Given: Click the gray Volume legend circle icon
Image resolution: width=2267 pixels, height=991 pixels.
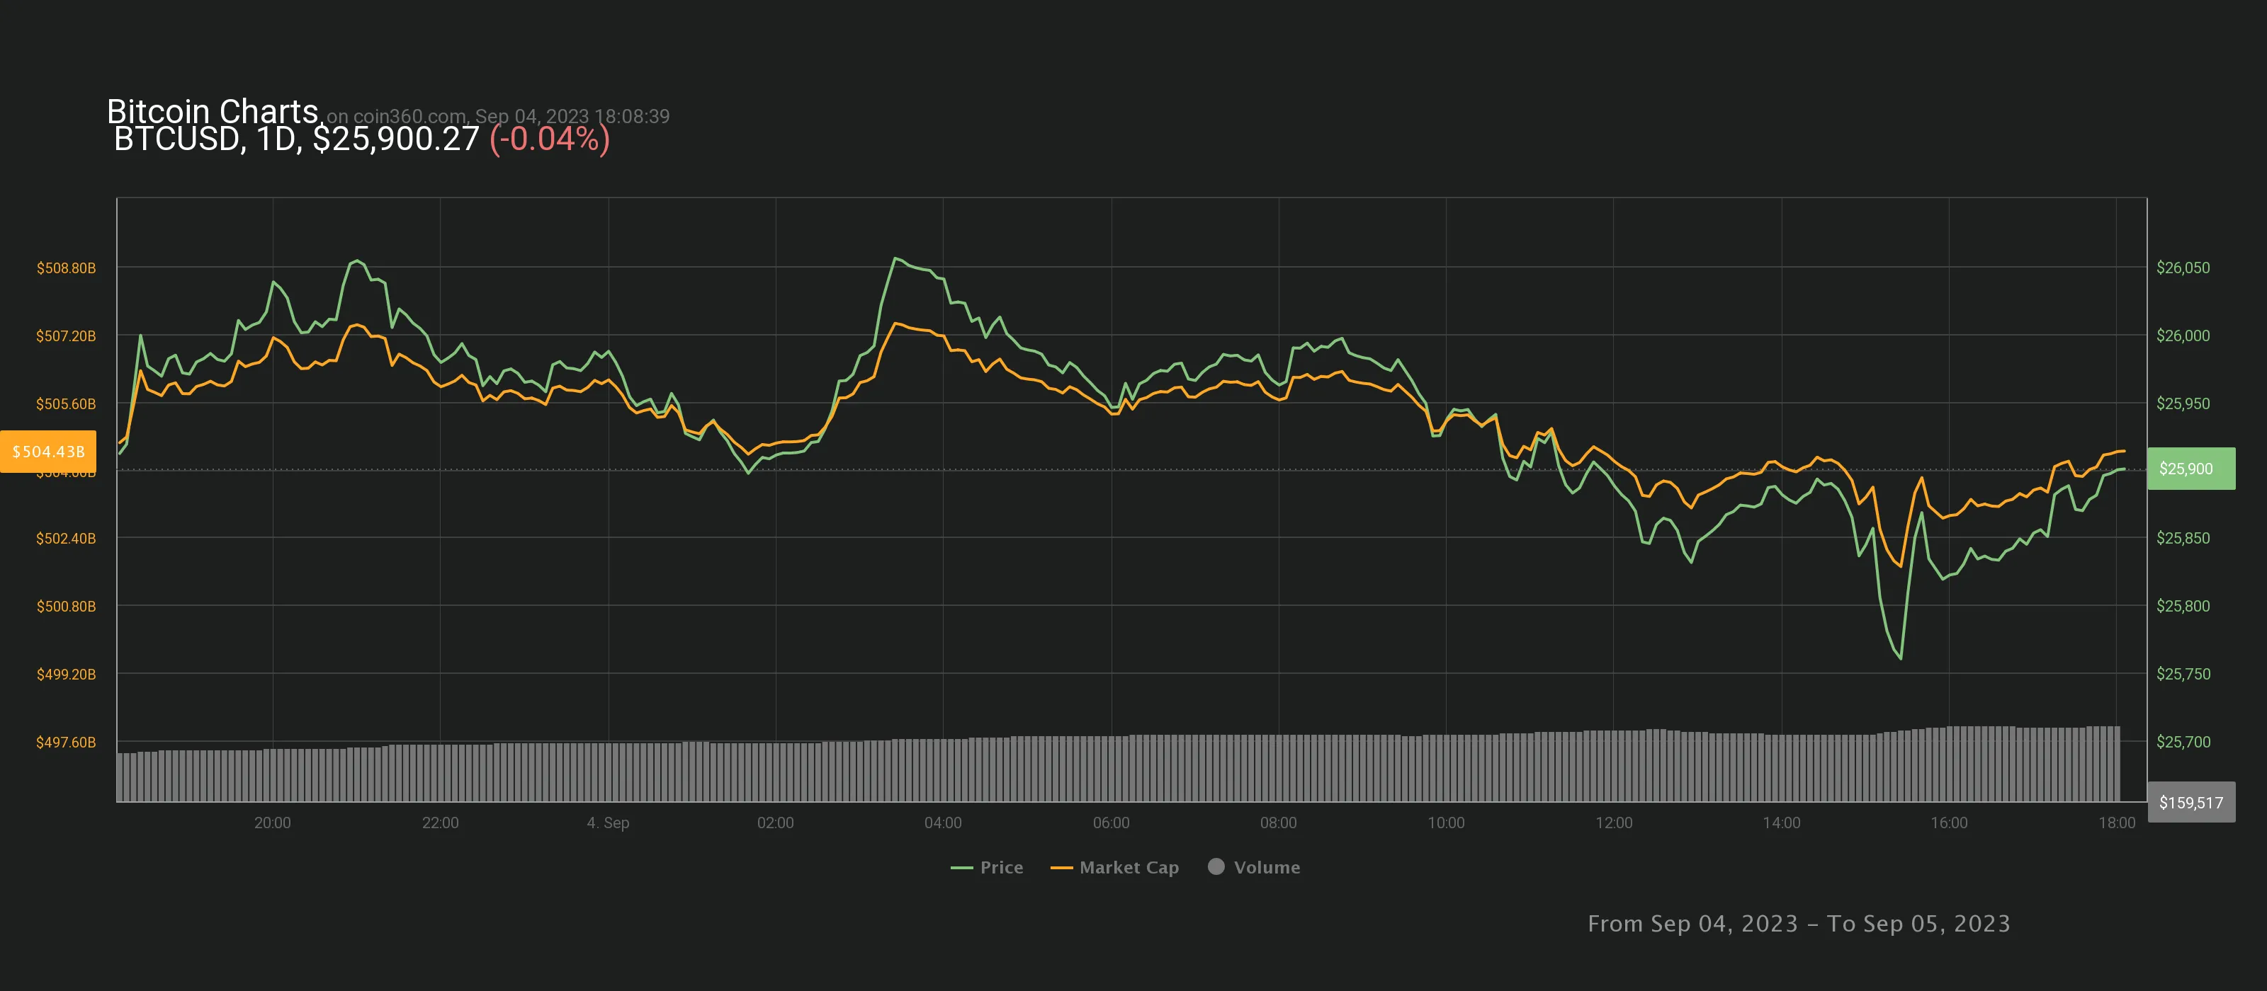Looking at the screenshot, I should (x=1216, y=866).
